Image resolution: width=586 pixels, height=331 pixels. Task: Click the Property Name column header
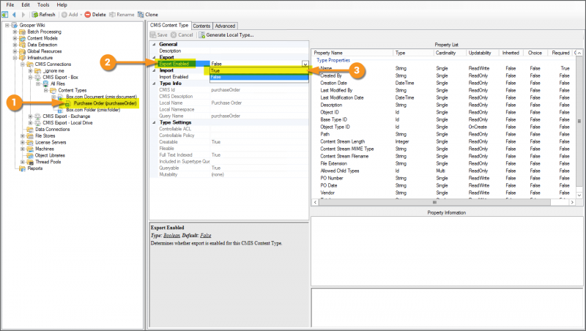[x=328, y=53]
